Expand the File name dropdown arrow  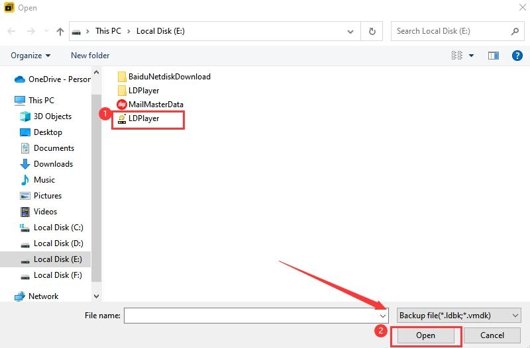coord(383,316)
